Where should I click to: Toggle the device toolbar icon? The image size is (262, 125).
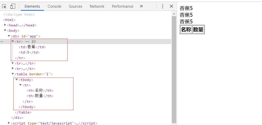[13, 6]
